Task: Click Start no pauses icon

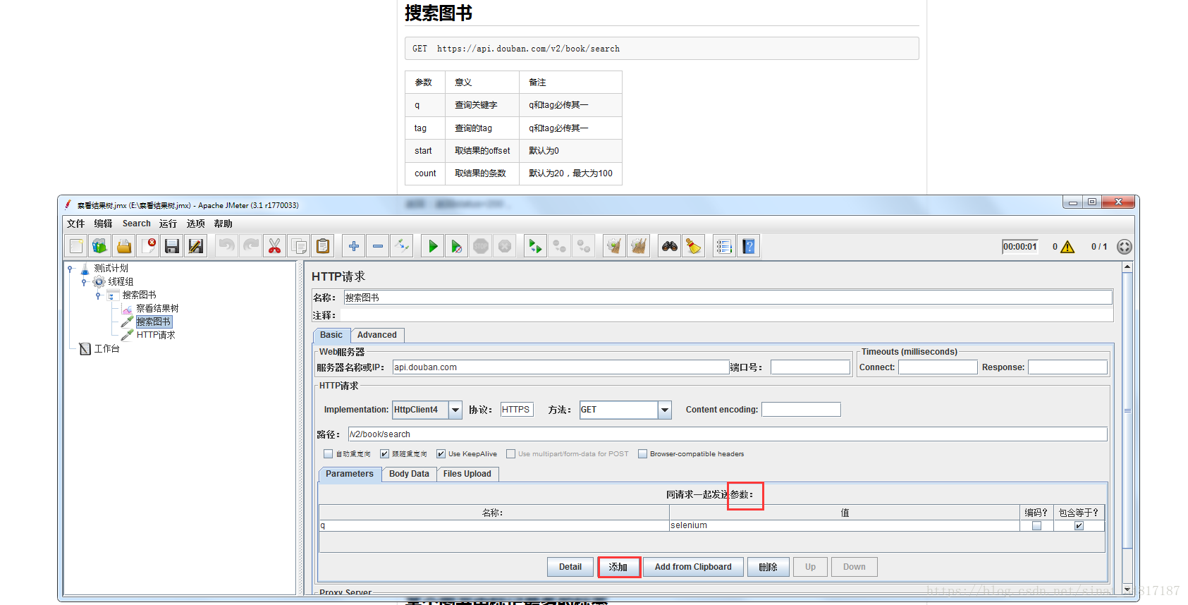Action: point(457,246)
